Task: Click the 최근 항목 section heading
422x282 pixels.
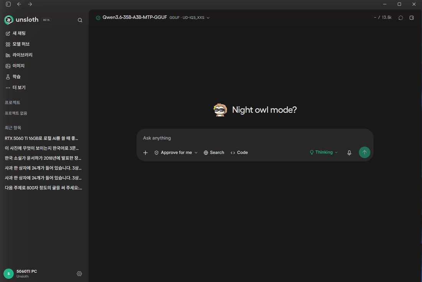Action: click(13, 128)
